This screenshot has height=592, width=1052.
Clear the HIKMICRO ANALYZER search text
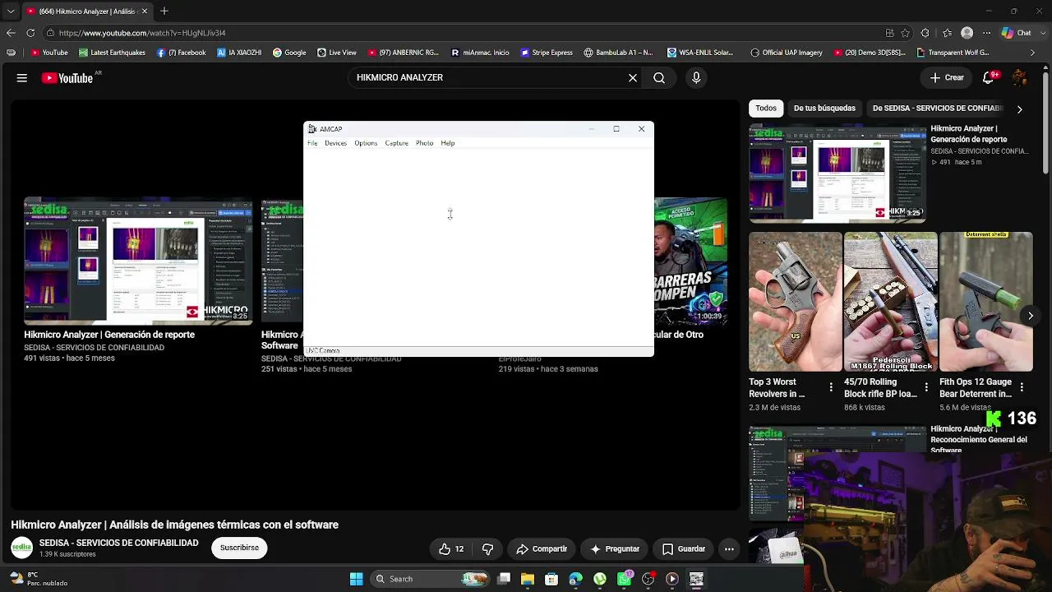point(633,78)
